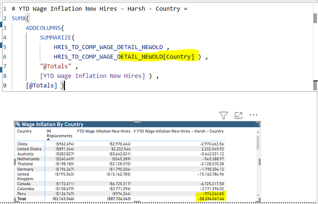Click the right-edge resize handle of the visual
Viewport: 318px width, 204px height.
(259, 162)
